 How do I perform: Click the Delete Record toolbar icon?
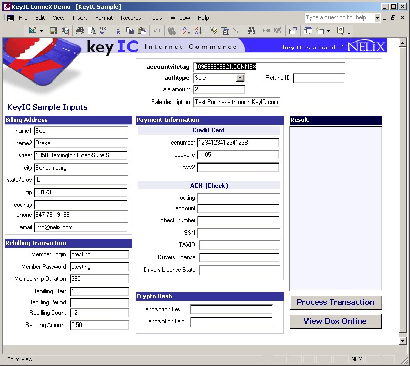[278, 31]
